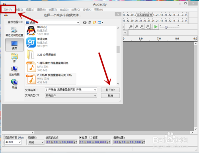Select the 结尾 radio button
Screen dimensions: 199x153
coord(80,138)
